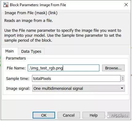
Task: Click the Sample time label
Action: tap(18, 79)
